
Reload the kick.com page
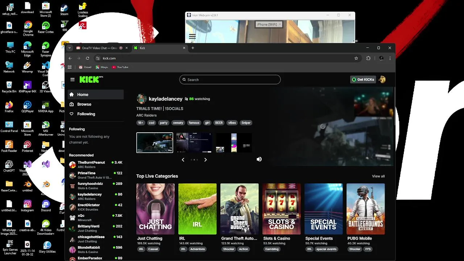click(x=87, y=58)
